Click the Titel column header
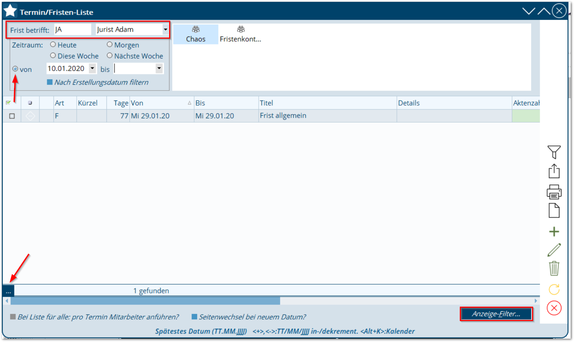The width and height of the screenshot is (574, 342). 328,103
